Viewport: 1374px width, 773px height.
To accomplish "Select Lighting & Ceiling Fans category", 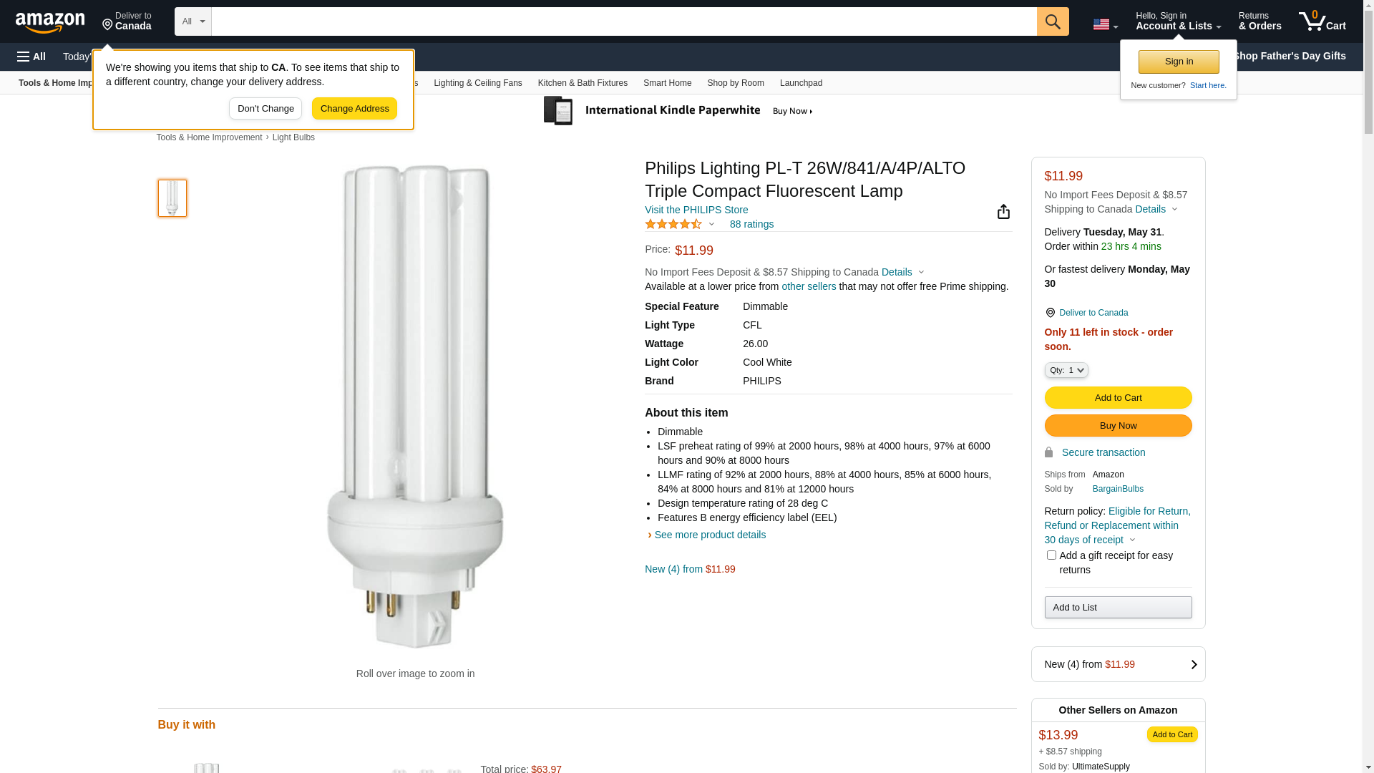I will 477,83.
